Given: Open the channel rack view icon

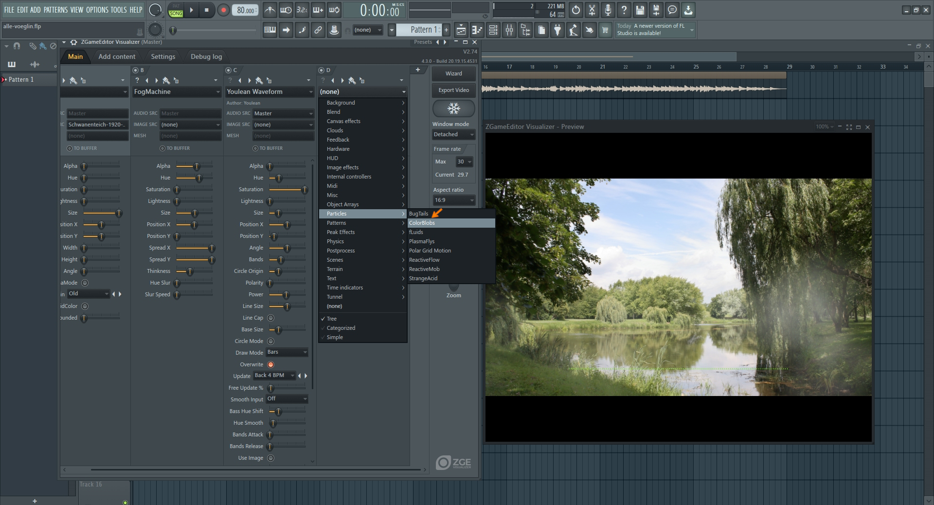Looking at the screenshot, I should tap(493, 30).
